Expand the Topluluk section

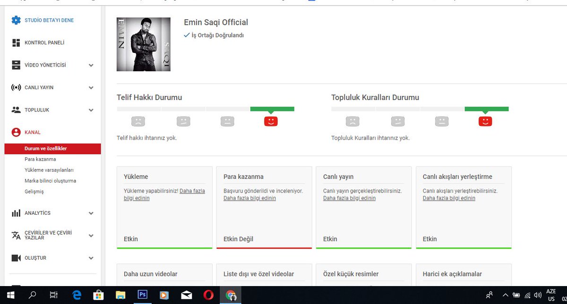coord(91,110)
